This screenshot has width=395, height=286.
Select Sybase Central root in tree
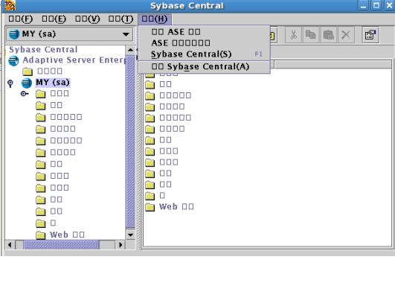tap(43, 49)
